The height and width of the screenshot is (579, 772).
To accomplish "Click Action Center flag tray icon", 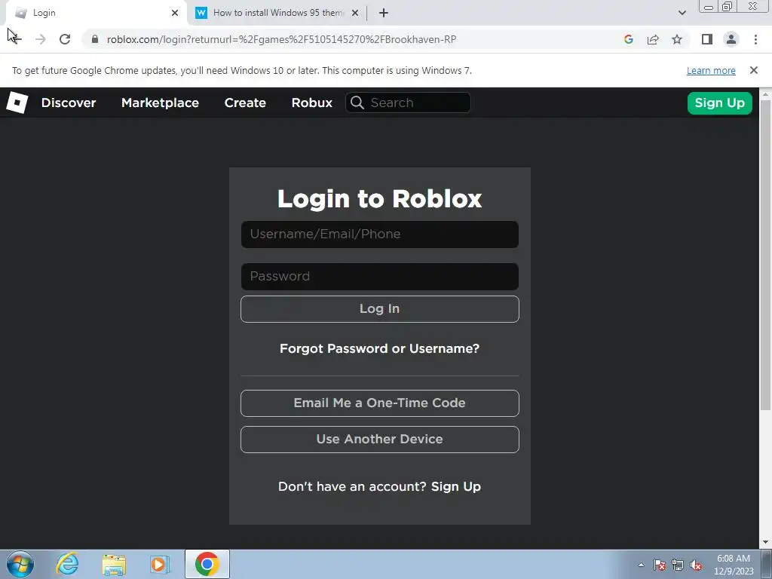I will click(660, 565).
